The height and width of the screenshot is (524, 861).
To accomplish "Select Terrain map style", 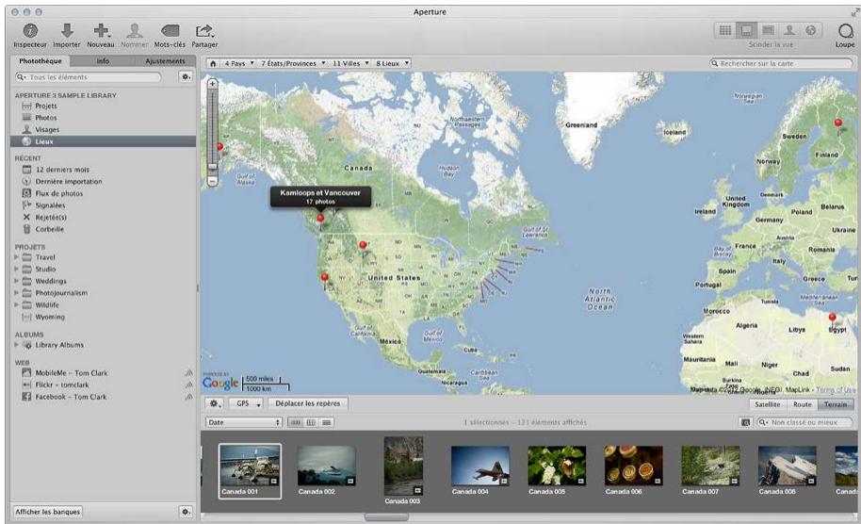I will (x=836, y=404).
